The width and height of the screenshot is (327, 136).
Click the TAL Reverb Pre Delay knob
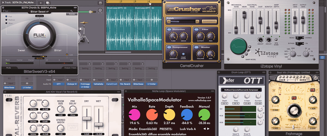(x=72, y=109)
